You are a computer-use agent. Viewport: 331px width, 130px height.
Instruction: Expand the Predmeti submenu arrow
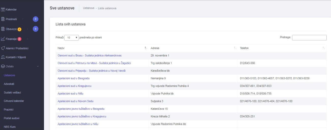point(23,19)
